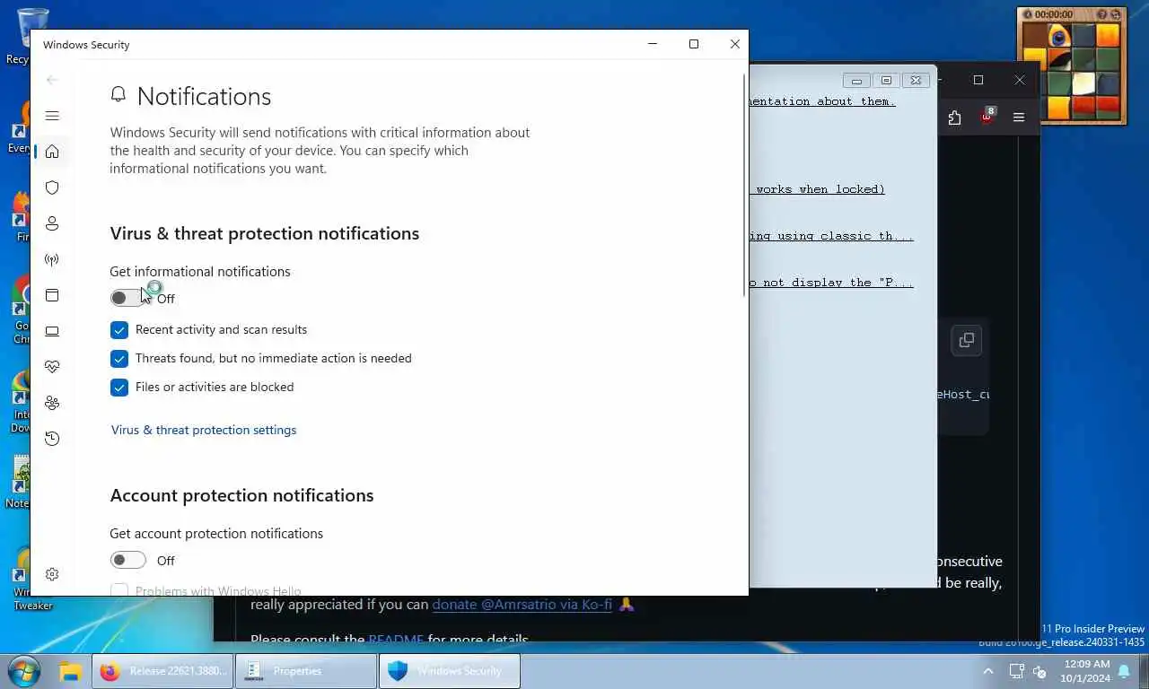Click the white tile in the picture puzzle
Viewport: 1149px width, 689px height.
click(x=1084, y=83)
